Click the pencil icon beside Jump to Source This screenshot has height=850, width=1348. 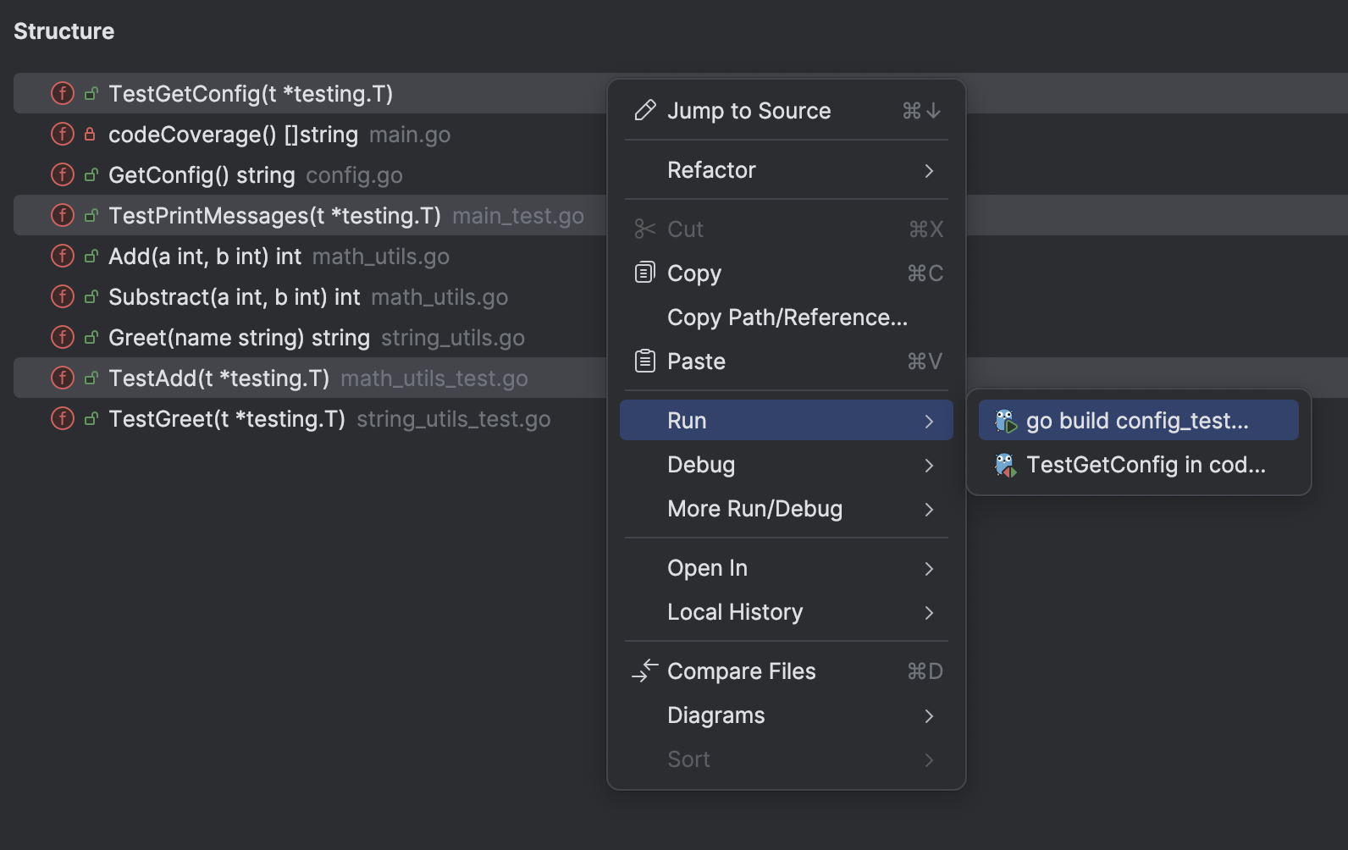(x=645, y=111)
